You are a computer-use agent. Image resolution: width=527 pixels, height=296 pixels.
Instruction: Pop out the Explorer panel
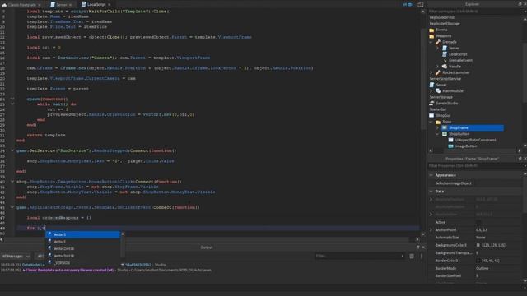click(520, 4)
